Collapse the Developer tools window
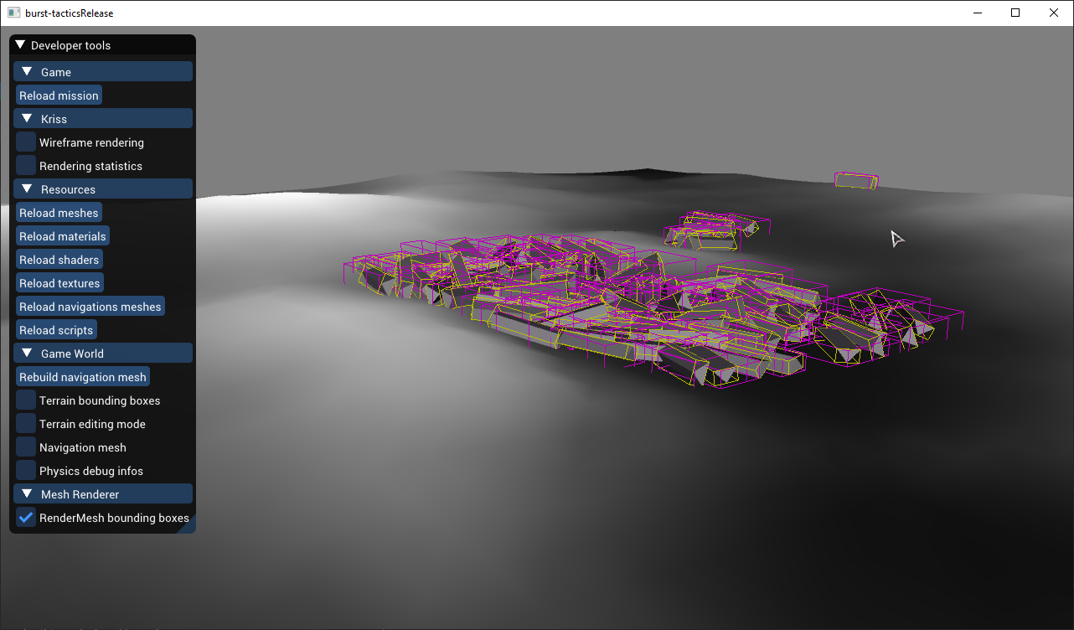The width and height of the screenshot is (1074, 630). [21, 45]
